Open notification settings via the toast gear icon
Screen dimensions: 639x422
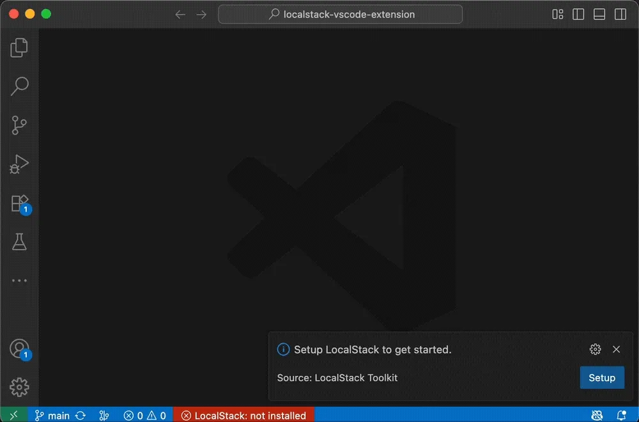(x=595, y=349)
